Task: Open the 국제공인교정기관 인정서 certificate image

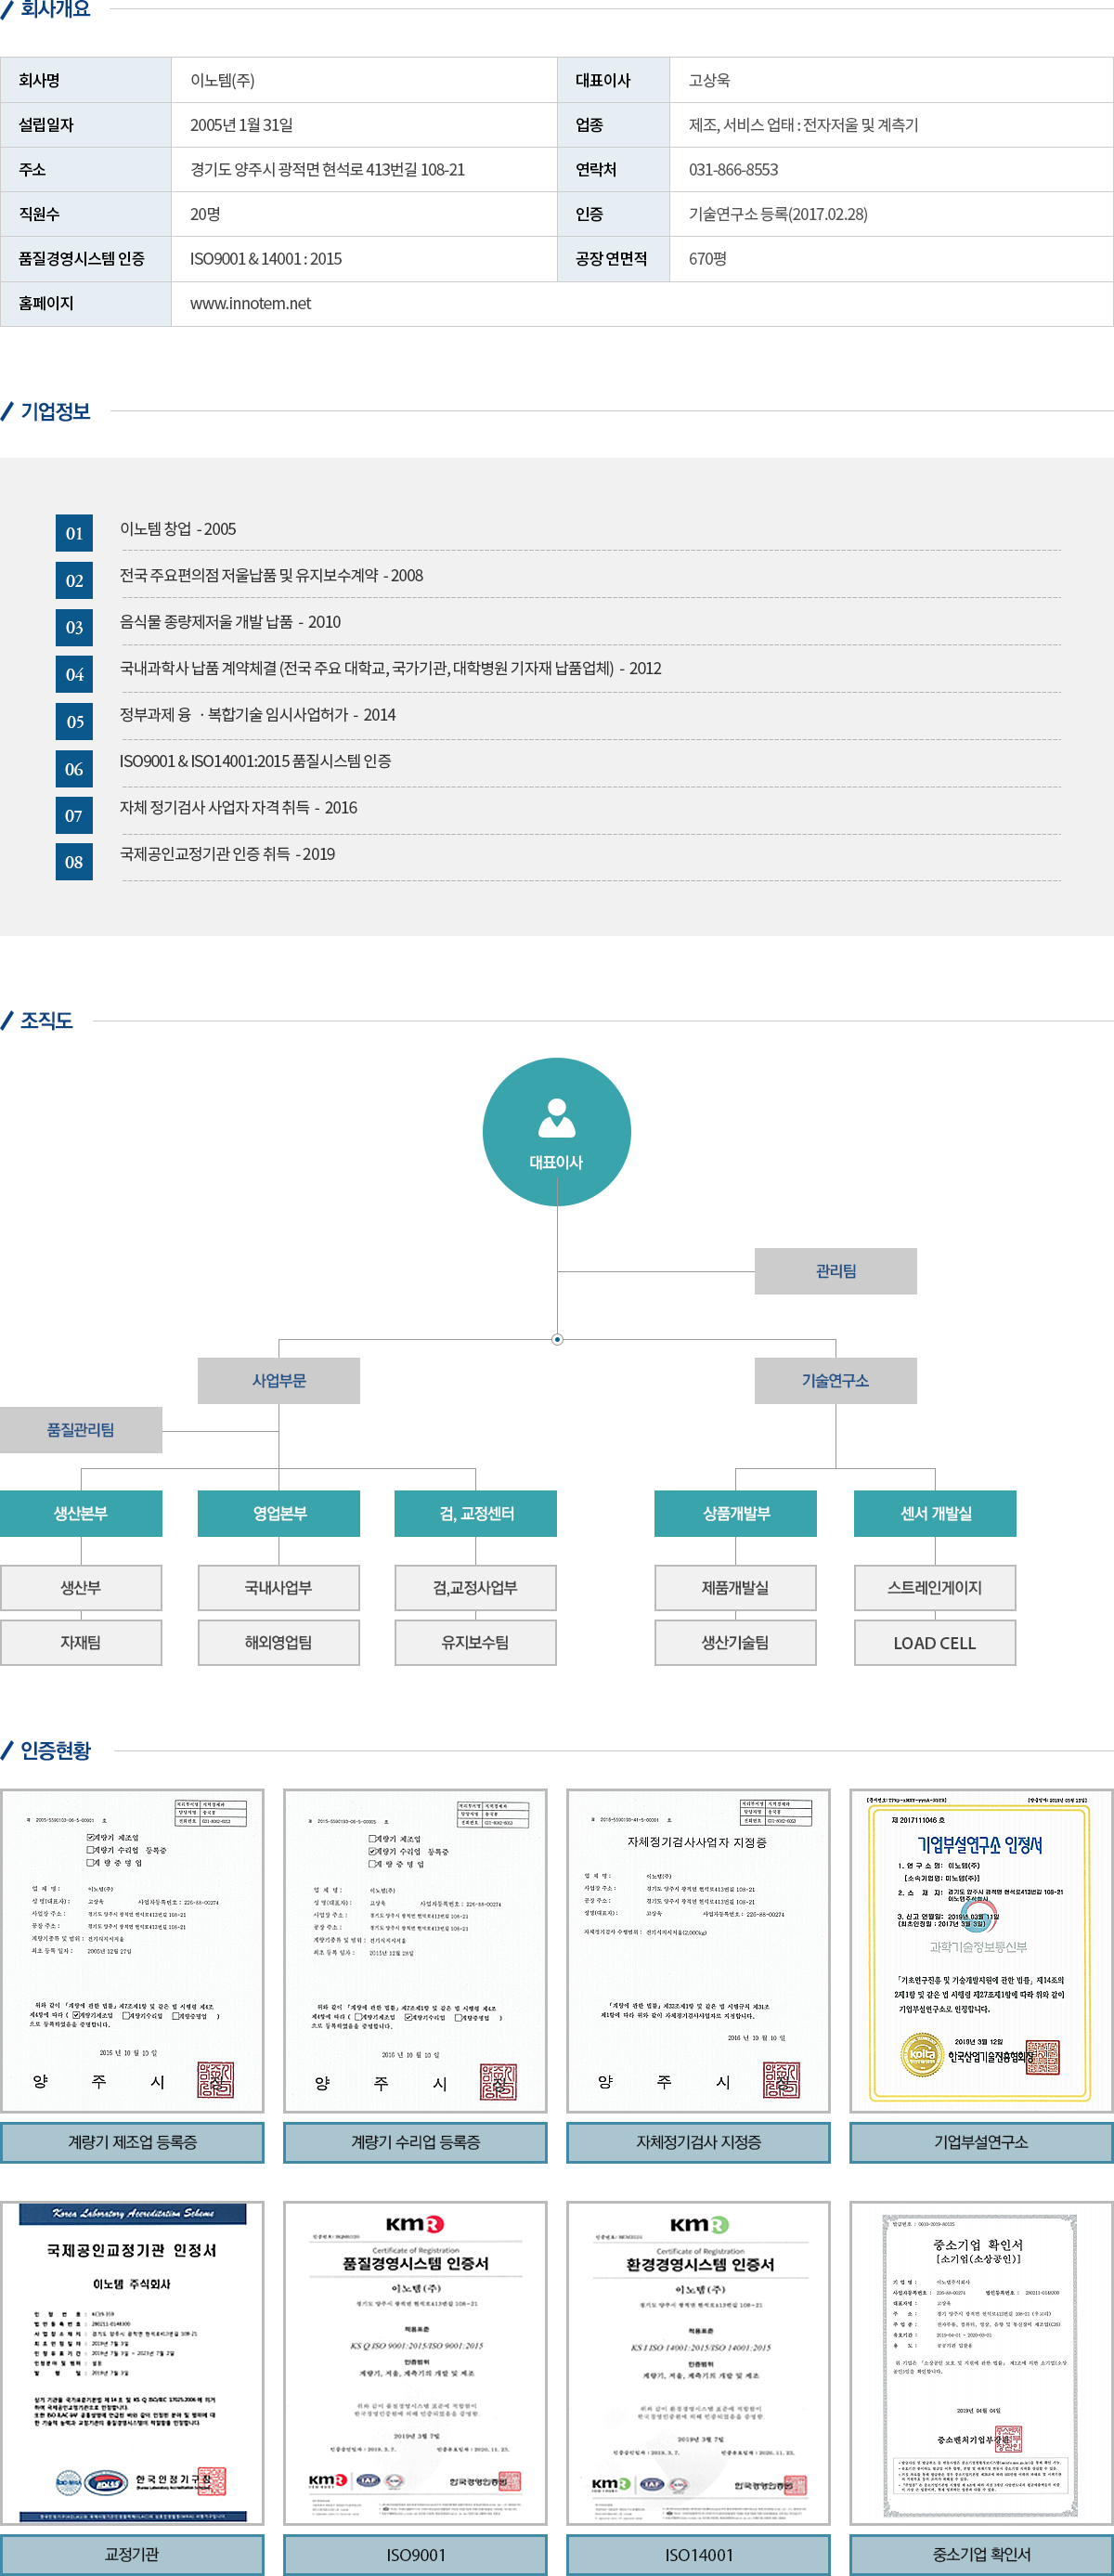Action: [132, 2362]
